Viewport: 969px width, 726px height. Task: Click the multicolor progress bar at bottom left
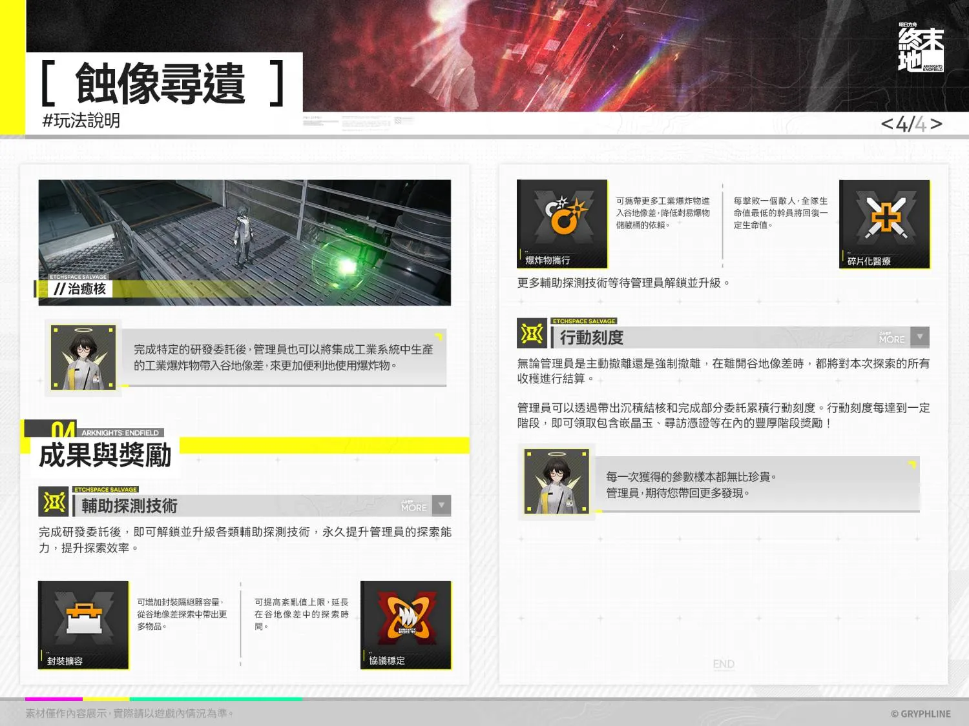163,698
